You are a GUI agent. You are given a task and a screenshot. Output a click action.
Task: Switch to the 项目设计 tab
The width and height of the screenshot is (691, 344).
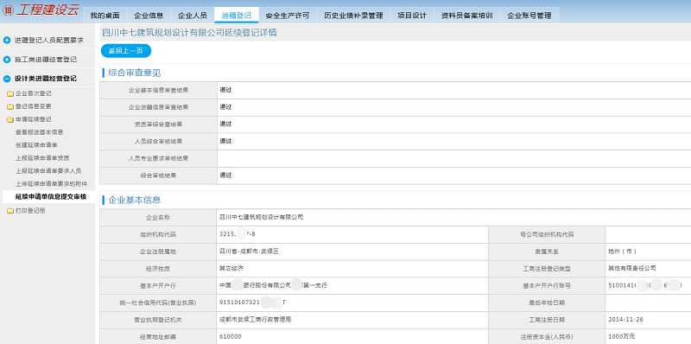pos(412,16)
